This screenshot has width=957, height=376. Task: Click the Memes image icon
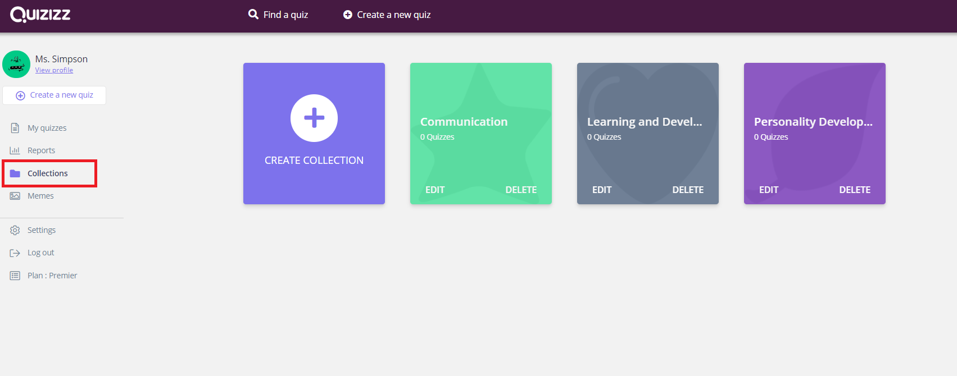[15, 196]
